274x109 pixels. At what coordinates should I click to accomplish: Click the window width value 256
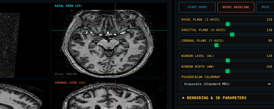coord(269,66)
